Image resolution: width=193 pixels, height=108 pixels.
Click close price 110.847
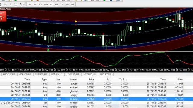pyautogui.click(x=179, y=95)
